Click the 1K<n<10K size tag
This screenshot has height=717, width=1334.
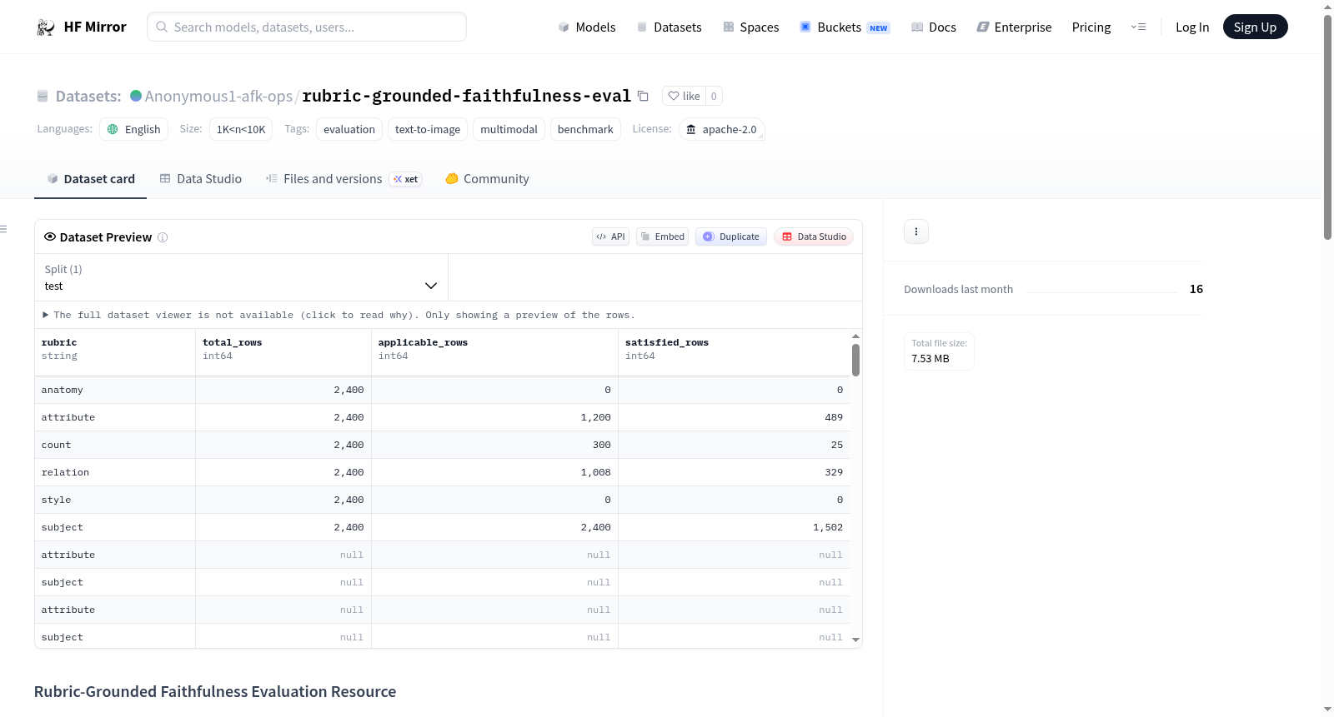pos(241,129)
